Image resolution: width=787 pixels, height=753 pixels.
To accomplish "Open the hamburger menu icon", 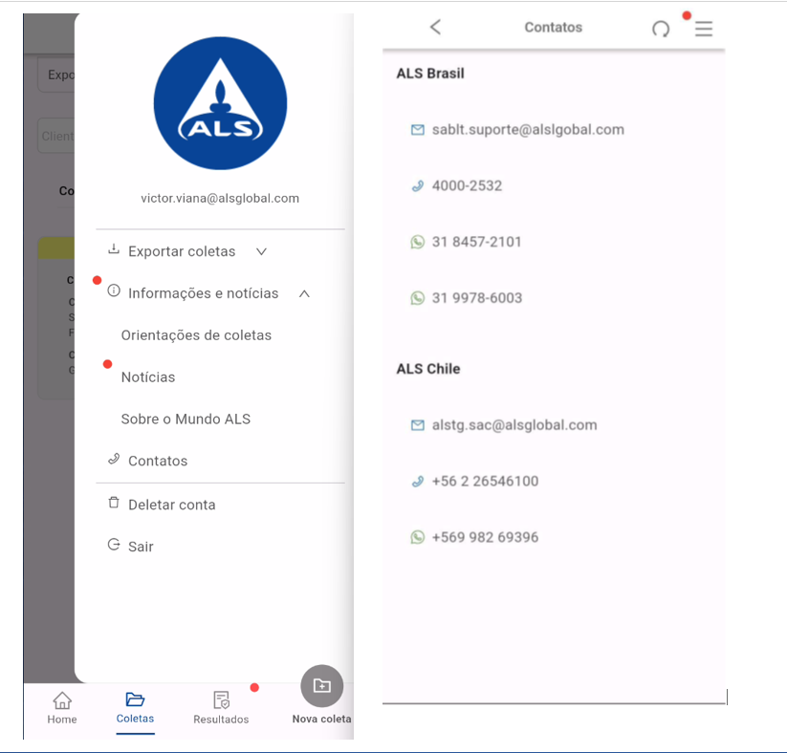I will (x=704, y=29).
